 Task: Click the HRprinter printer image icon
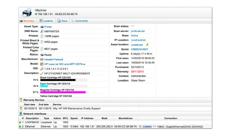(x=27, y=12)
